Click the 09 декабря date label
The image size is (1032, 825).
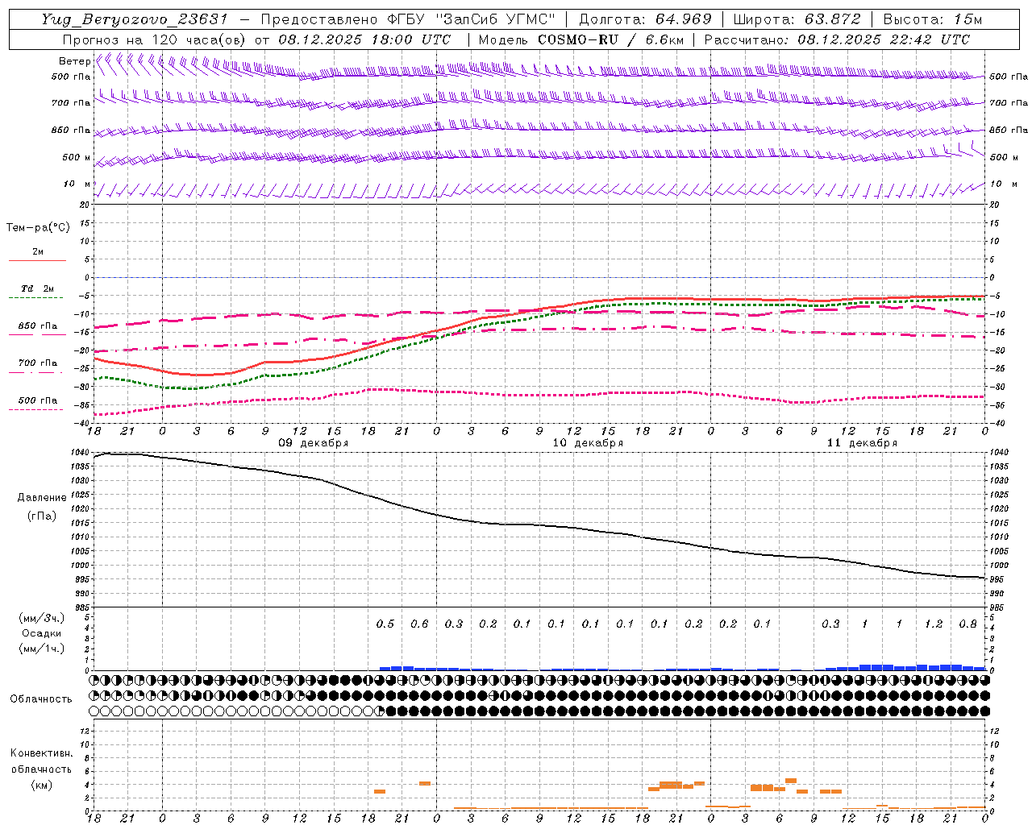(x=314, y=443)
